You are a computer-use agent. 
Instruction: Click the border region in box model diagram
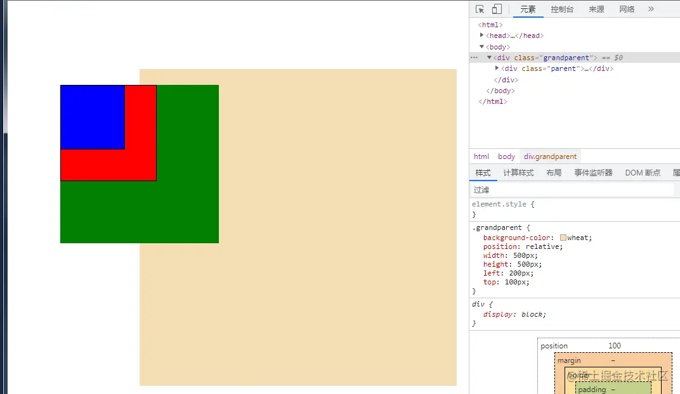pyautogui.click(x=579, y=375)
